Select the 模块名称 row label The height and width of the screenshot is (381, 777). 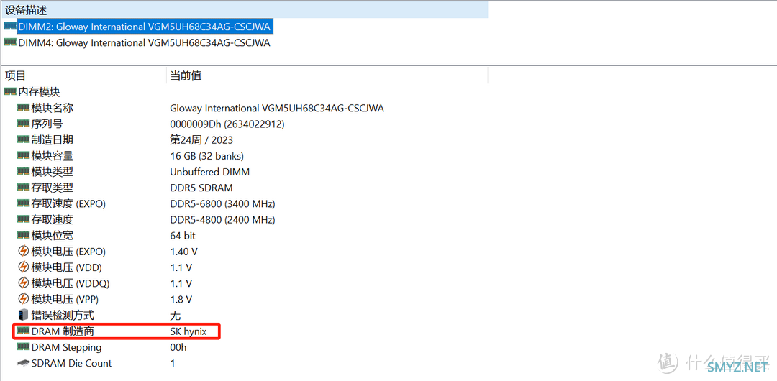coord(52,108)
